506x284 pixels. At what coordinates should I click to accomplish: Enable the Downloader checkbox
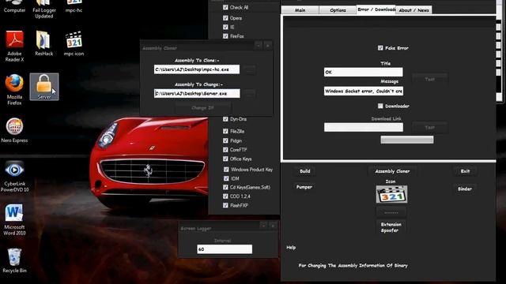click(x=380, y=106)
